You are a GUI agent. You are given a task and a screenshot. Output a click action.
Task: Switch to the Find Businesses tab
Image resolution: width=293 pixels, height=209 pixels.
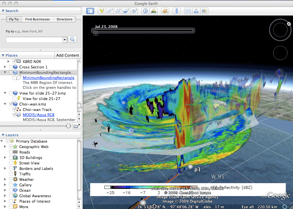click(37, 19)
